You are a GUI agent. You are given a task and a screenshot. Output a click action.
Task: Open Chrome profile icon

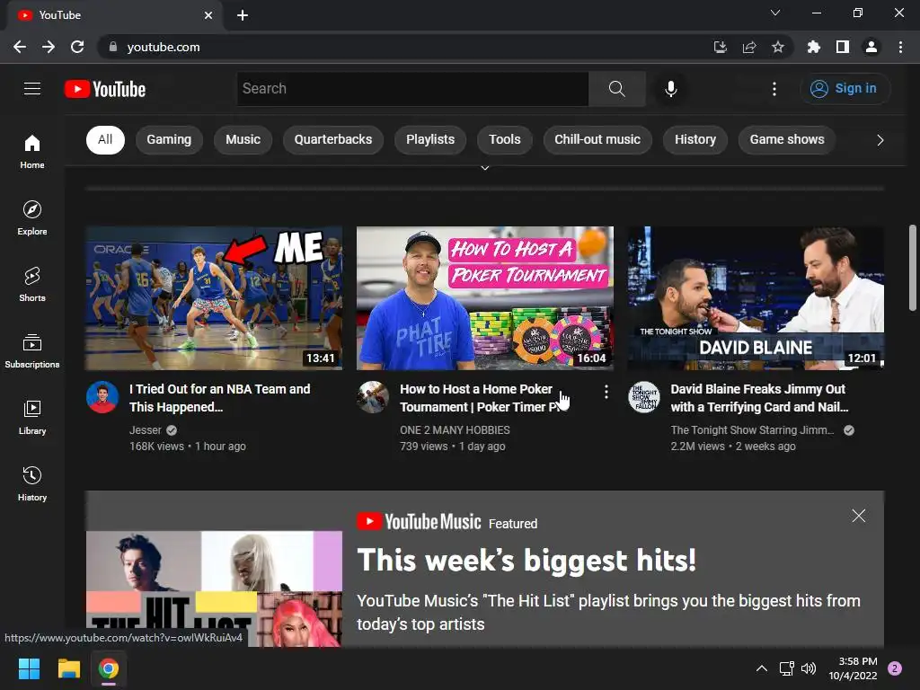tap(871, 47)
